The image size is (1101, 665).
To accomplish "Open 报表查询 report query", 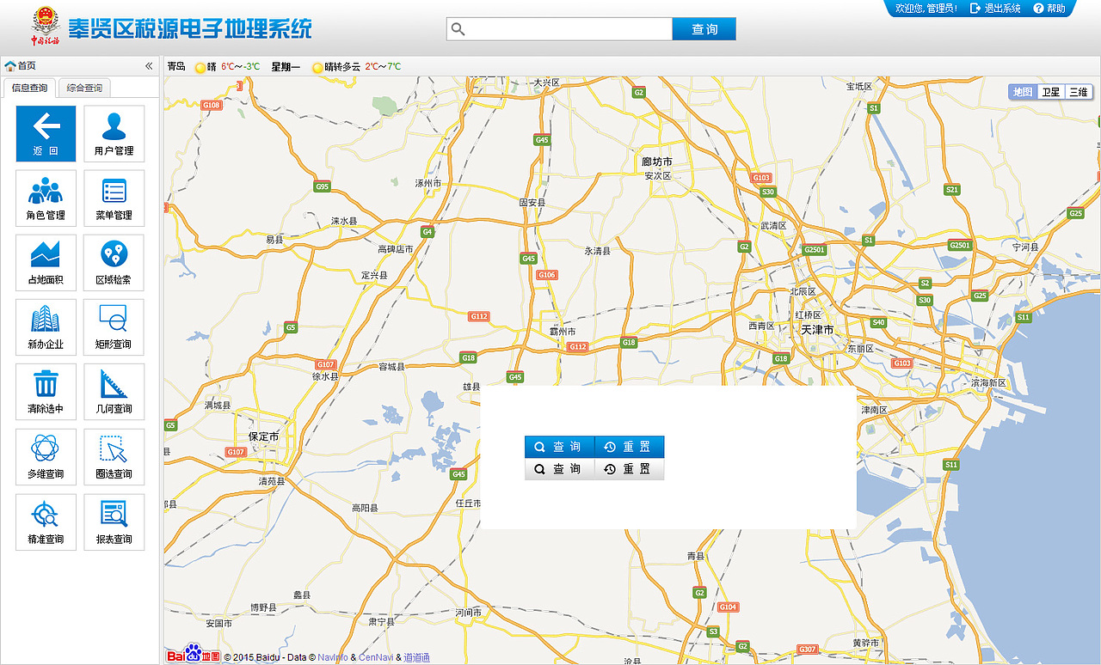I will point(114,522).
